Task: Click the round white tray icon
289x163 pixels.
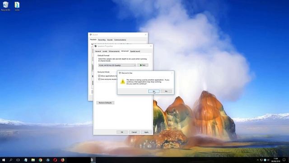Action: [265, 160]
